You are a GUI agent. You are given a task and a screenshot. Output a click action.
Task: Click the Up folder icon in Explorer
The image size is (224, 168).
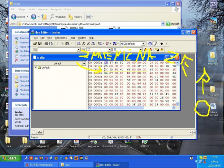44,17
